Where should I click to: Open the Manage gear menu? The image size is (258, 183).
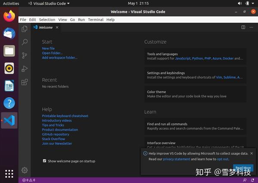25,170
